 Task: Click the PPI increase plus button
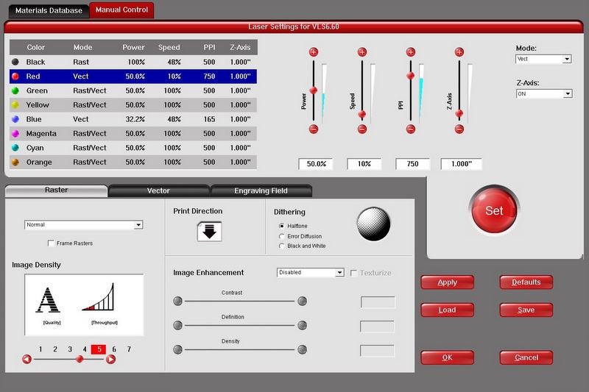click(411, 51)
